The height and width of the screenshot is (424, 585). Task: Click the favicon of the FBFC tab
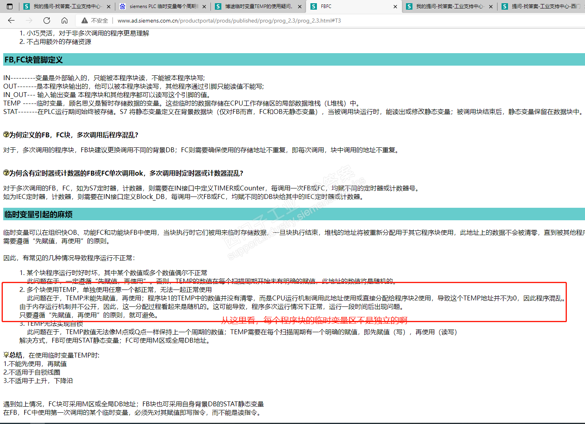tap(314, 6)
